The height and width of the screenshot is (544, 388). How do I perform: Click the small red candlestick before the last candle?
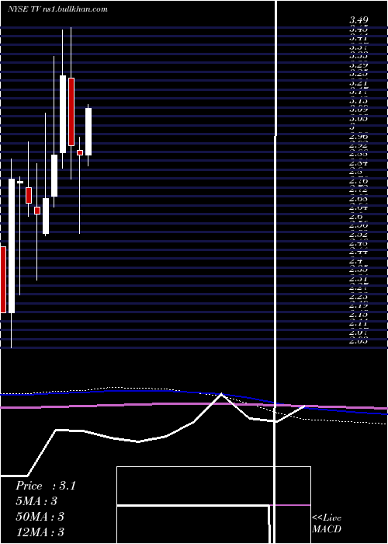coord(80,152)
